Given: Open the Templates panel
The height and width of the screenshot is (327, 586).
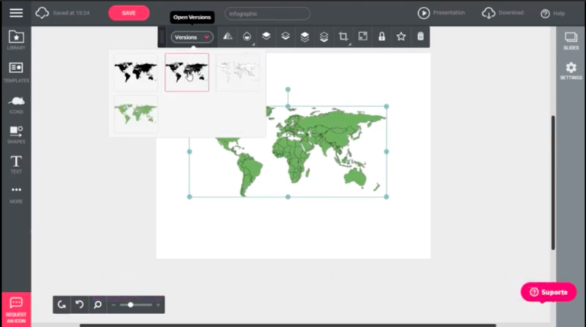Looking at the screenshot, I should click(16, 72).
